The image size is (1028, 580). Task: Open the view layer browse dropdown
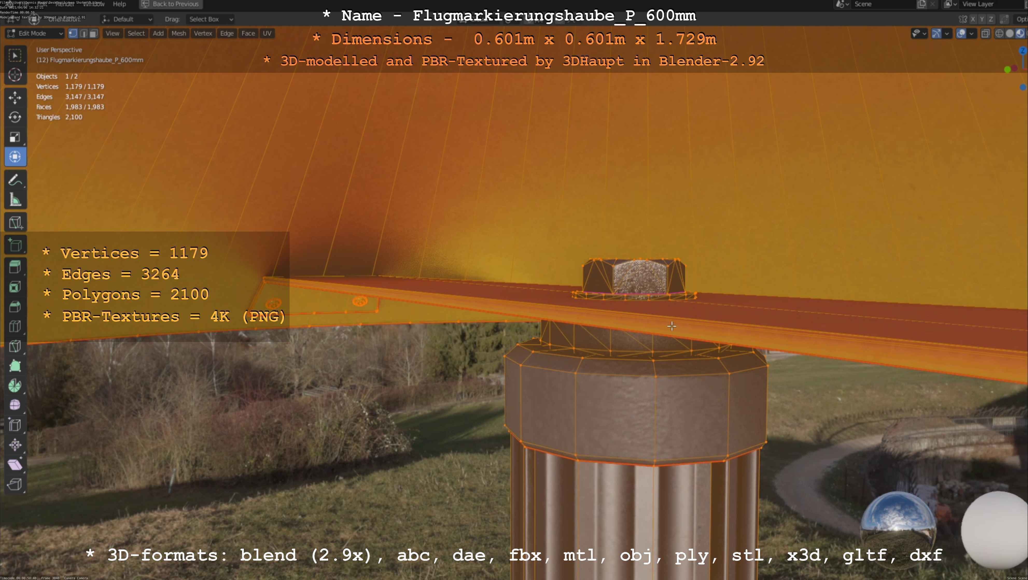point(950,4)
